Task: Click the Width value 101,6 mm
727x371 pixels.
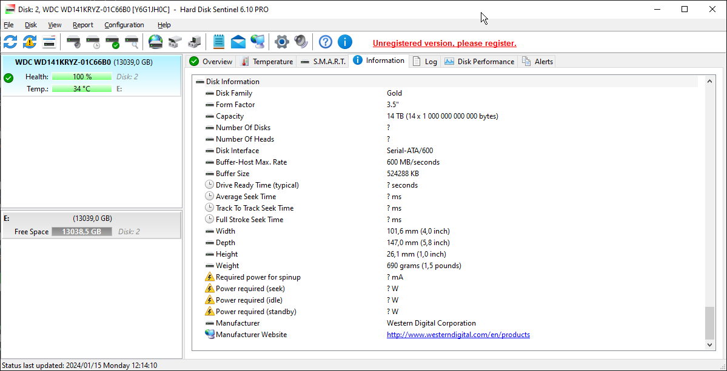Action: [x=418, y=231]
